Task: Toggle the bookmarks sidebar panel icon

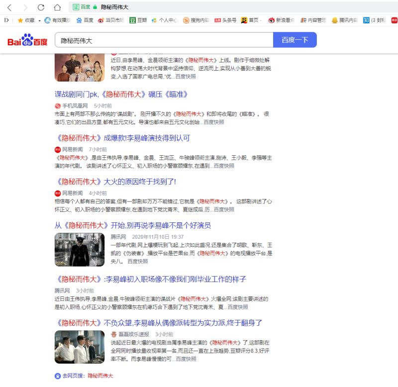Action: 6,20
